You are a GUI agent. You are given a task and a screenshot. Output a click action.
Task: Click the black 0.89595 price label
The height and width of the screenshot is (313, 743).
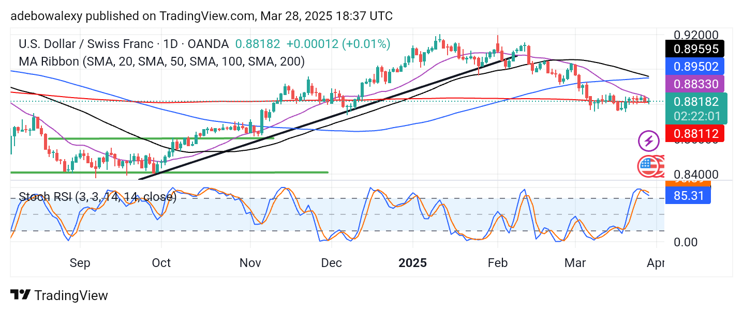click(695, 49)
